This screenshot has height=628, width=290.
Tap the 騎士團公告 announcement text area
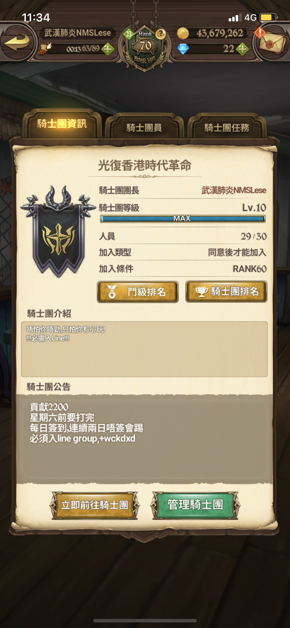pyautogui.click(x=144, y=439)
